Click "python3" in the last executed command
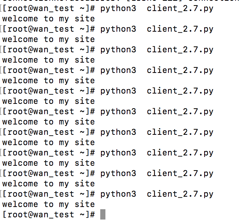The width and height of the screenshot is (244, 221). point(118,194)
